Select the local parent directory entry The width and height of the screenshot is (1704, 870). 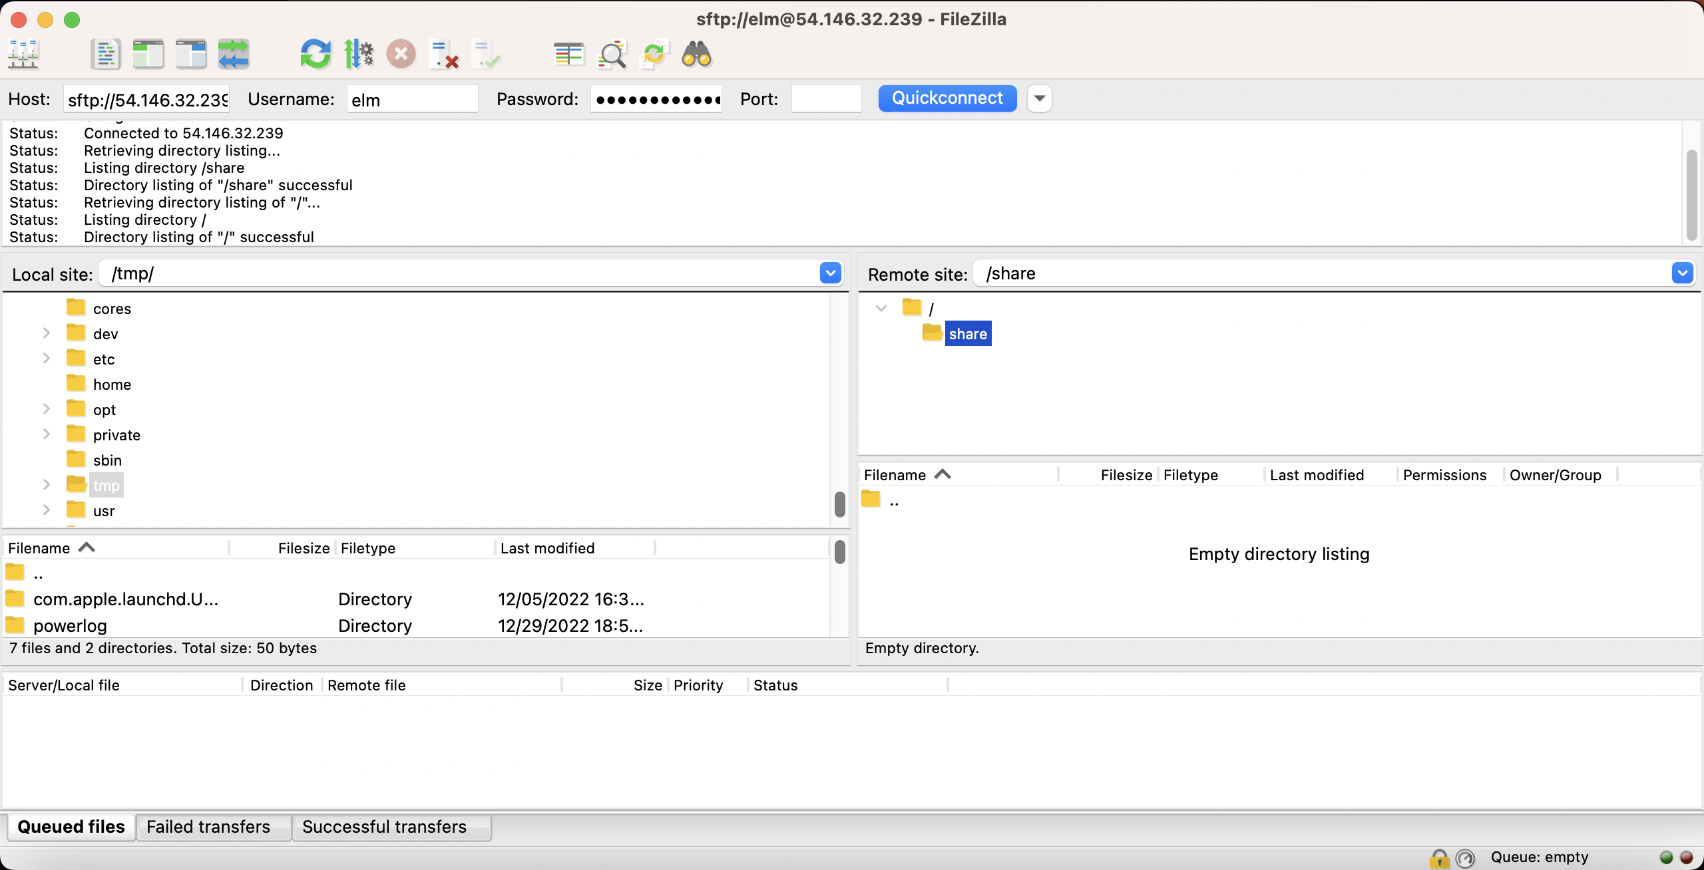[416, 573]
